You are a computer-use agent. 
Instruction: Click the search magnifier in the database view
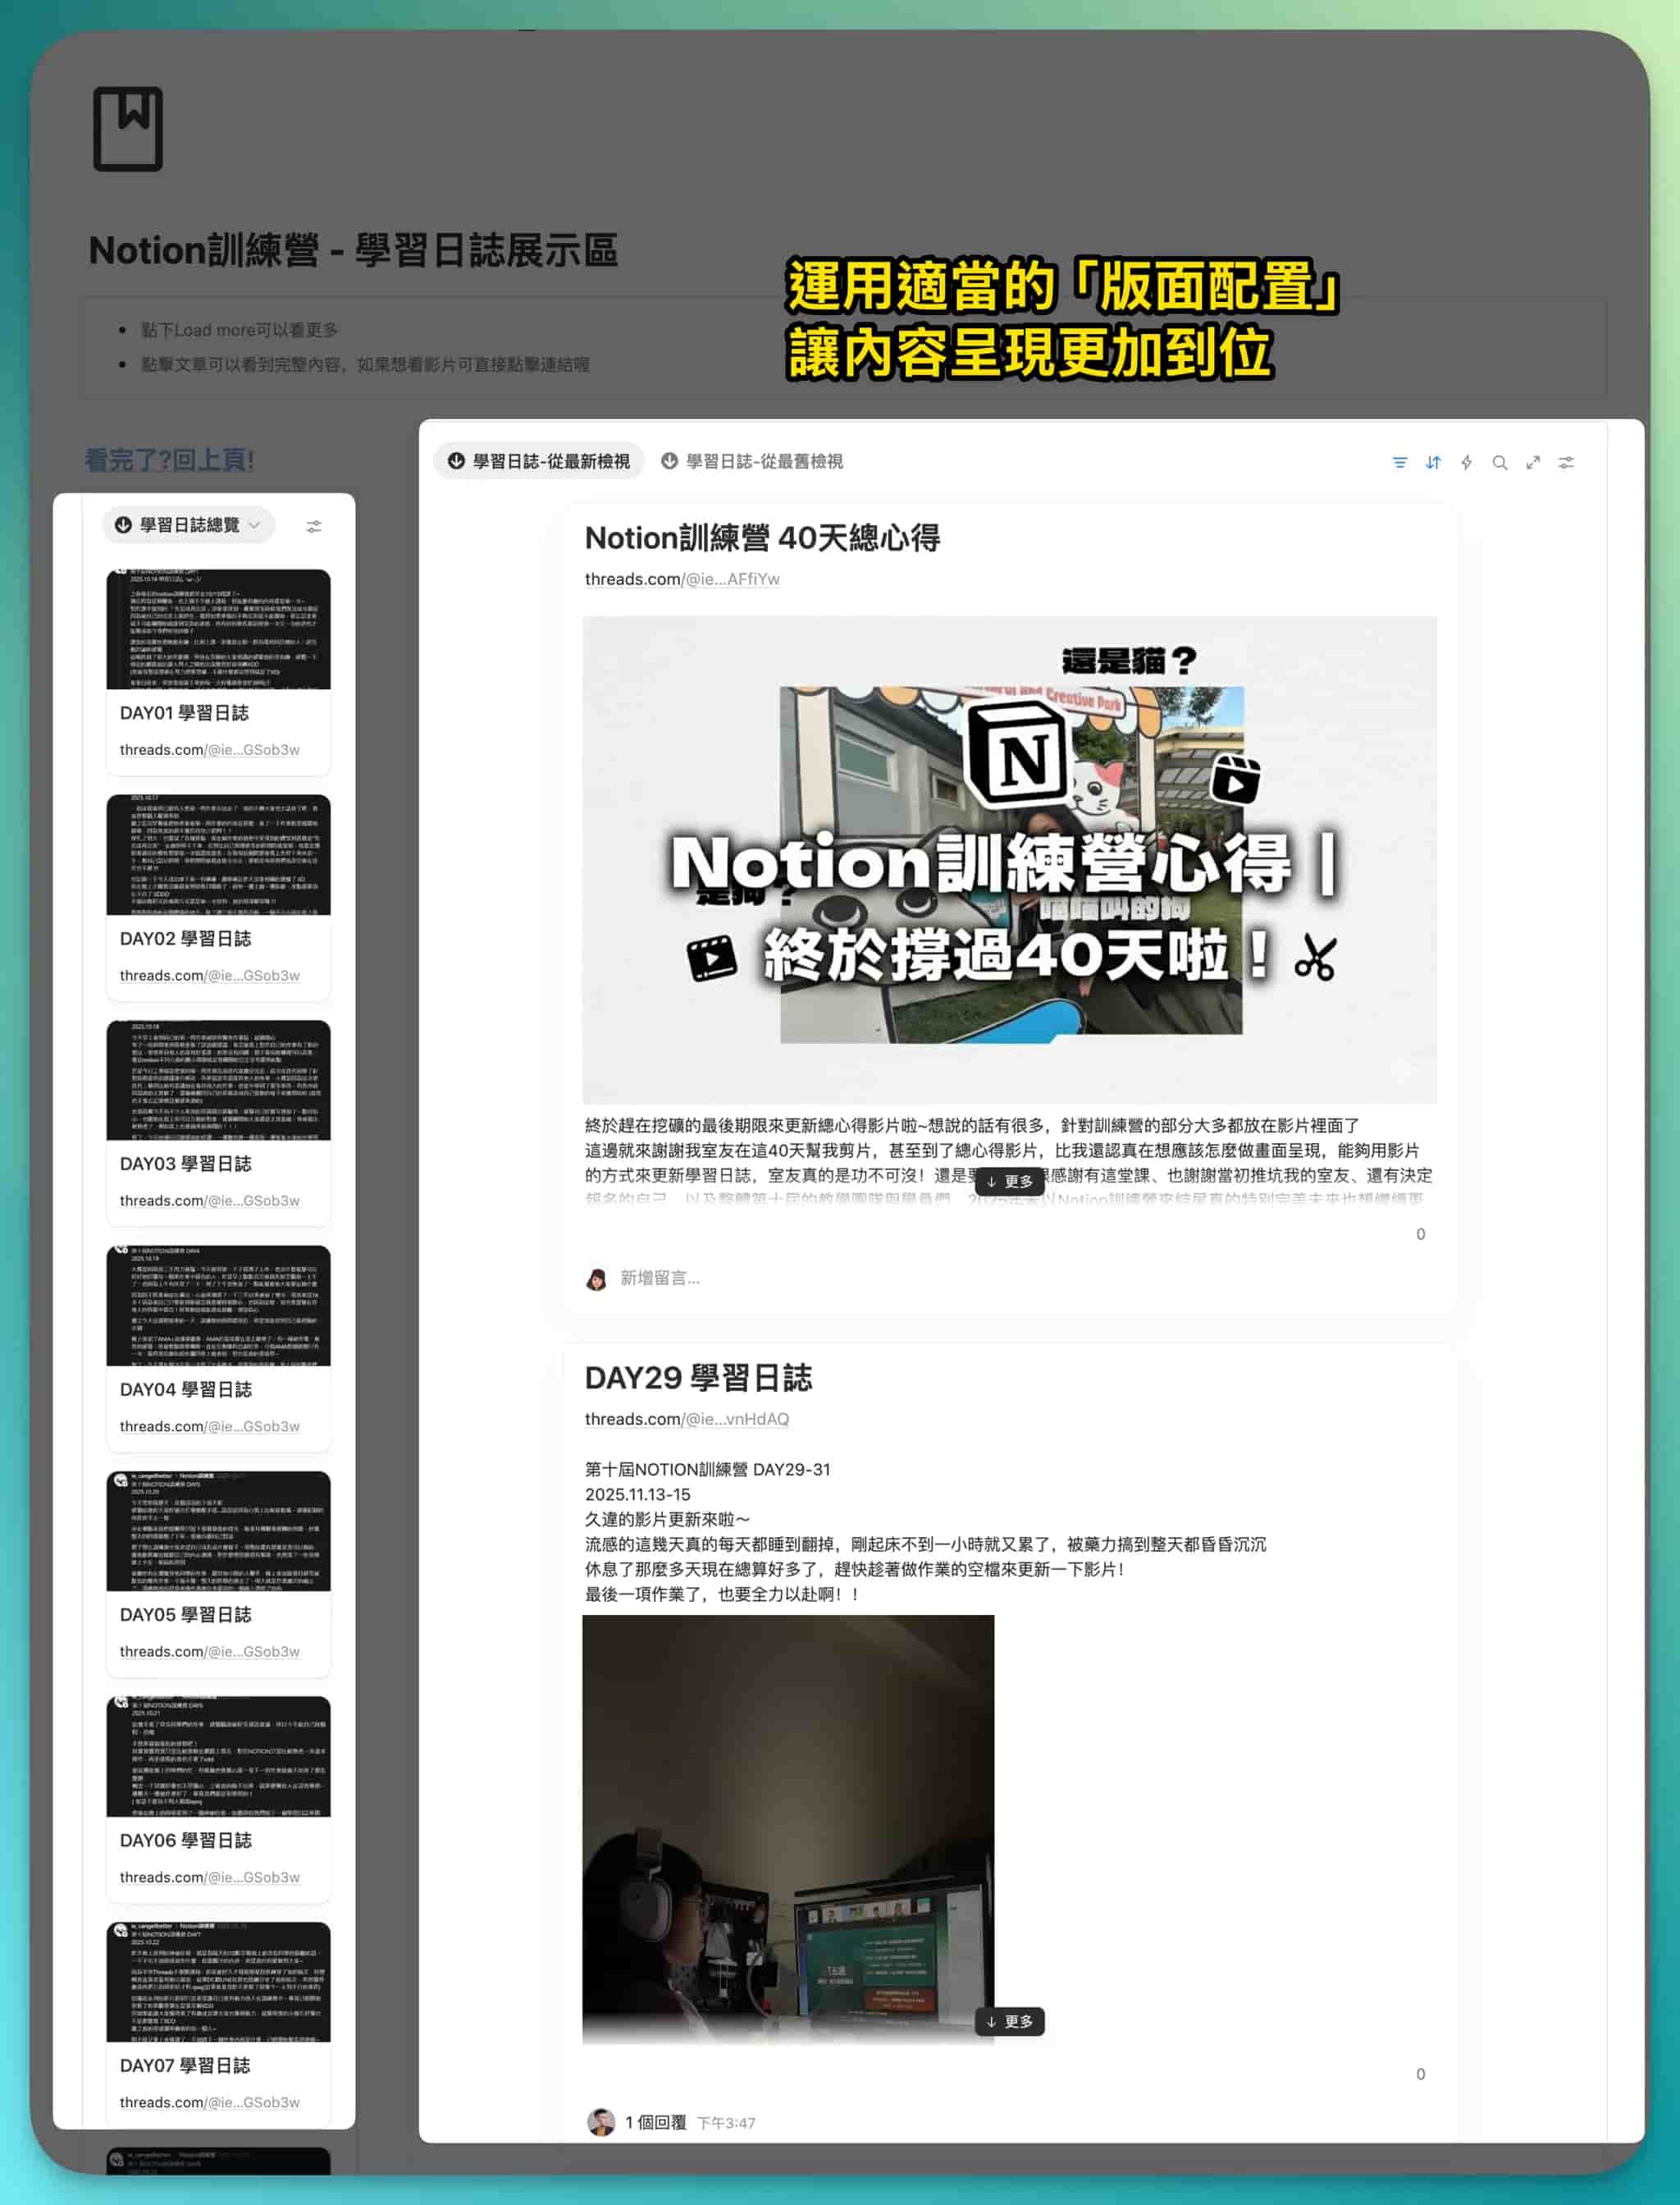coord(1499,462)
